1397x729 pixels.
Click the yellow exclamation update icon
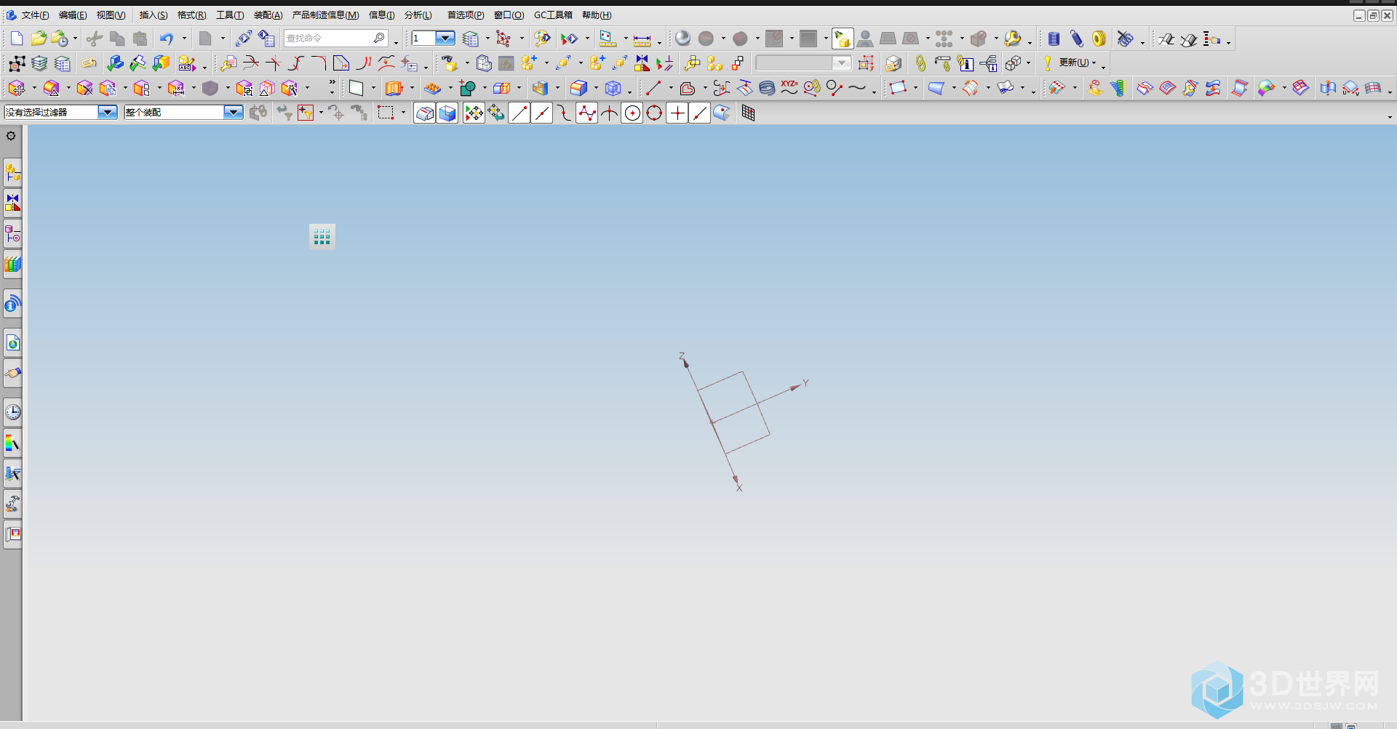[x=1048, y=63]
